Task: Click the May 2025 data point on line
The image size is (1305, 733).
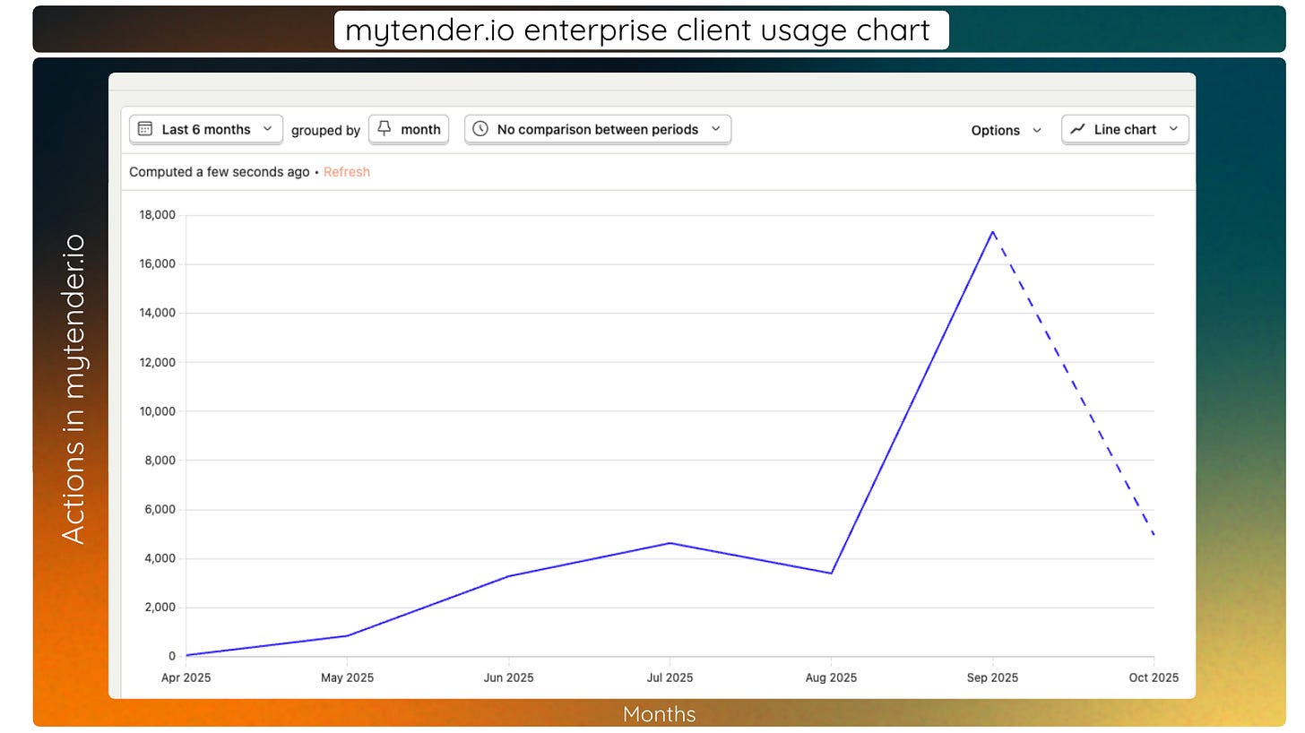Action: click(347, 635)
